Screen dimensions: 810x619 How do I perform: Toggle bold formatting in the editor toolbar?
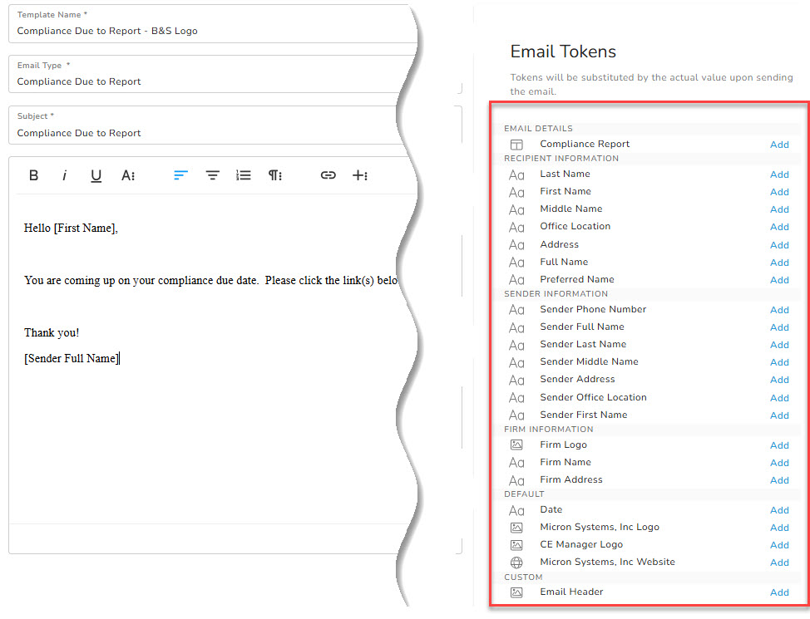pyautogui.click(x=33, y=175)
